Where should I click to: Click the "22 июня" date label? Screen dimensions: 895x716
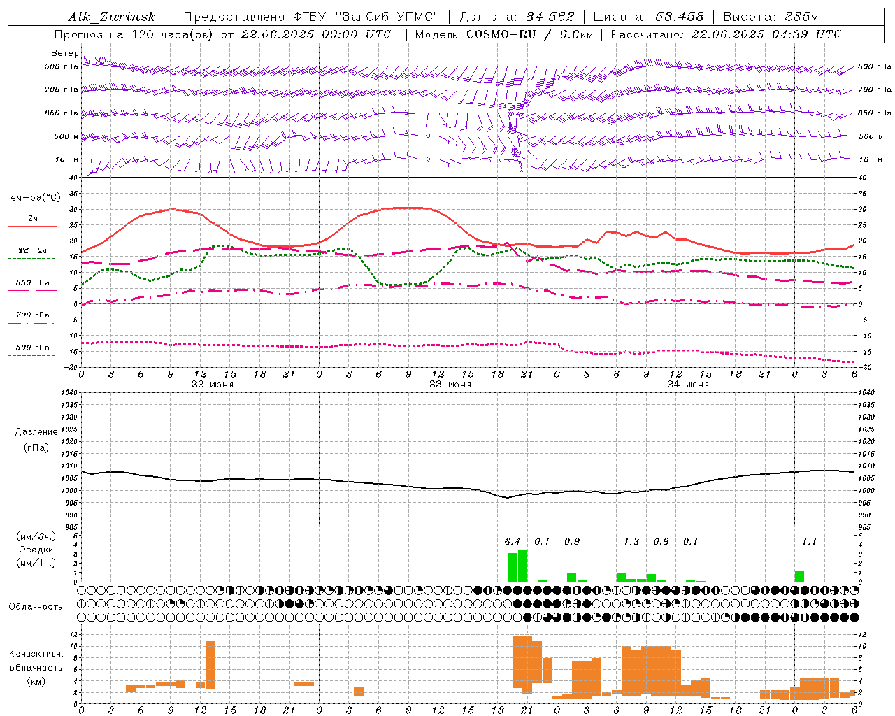click(213, 384)
